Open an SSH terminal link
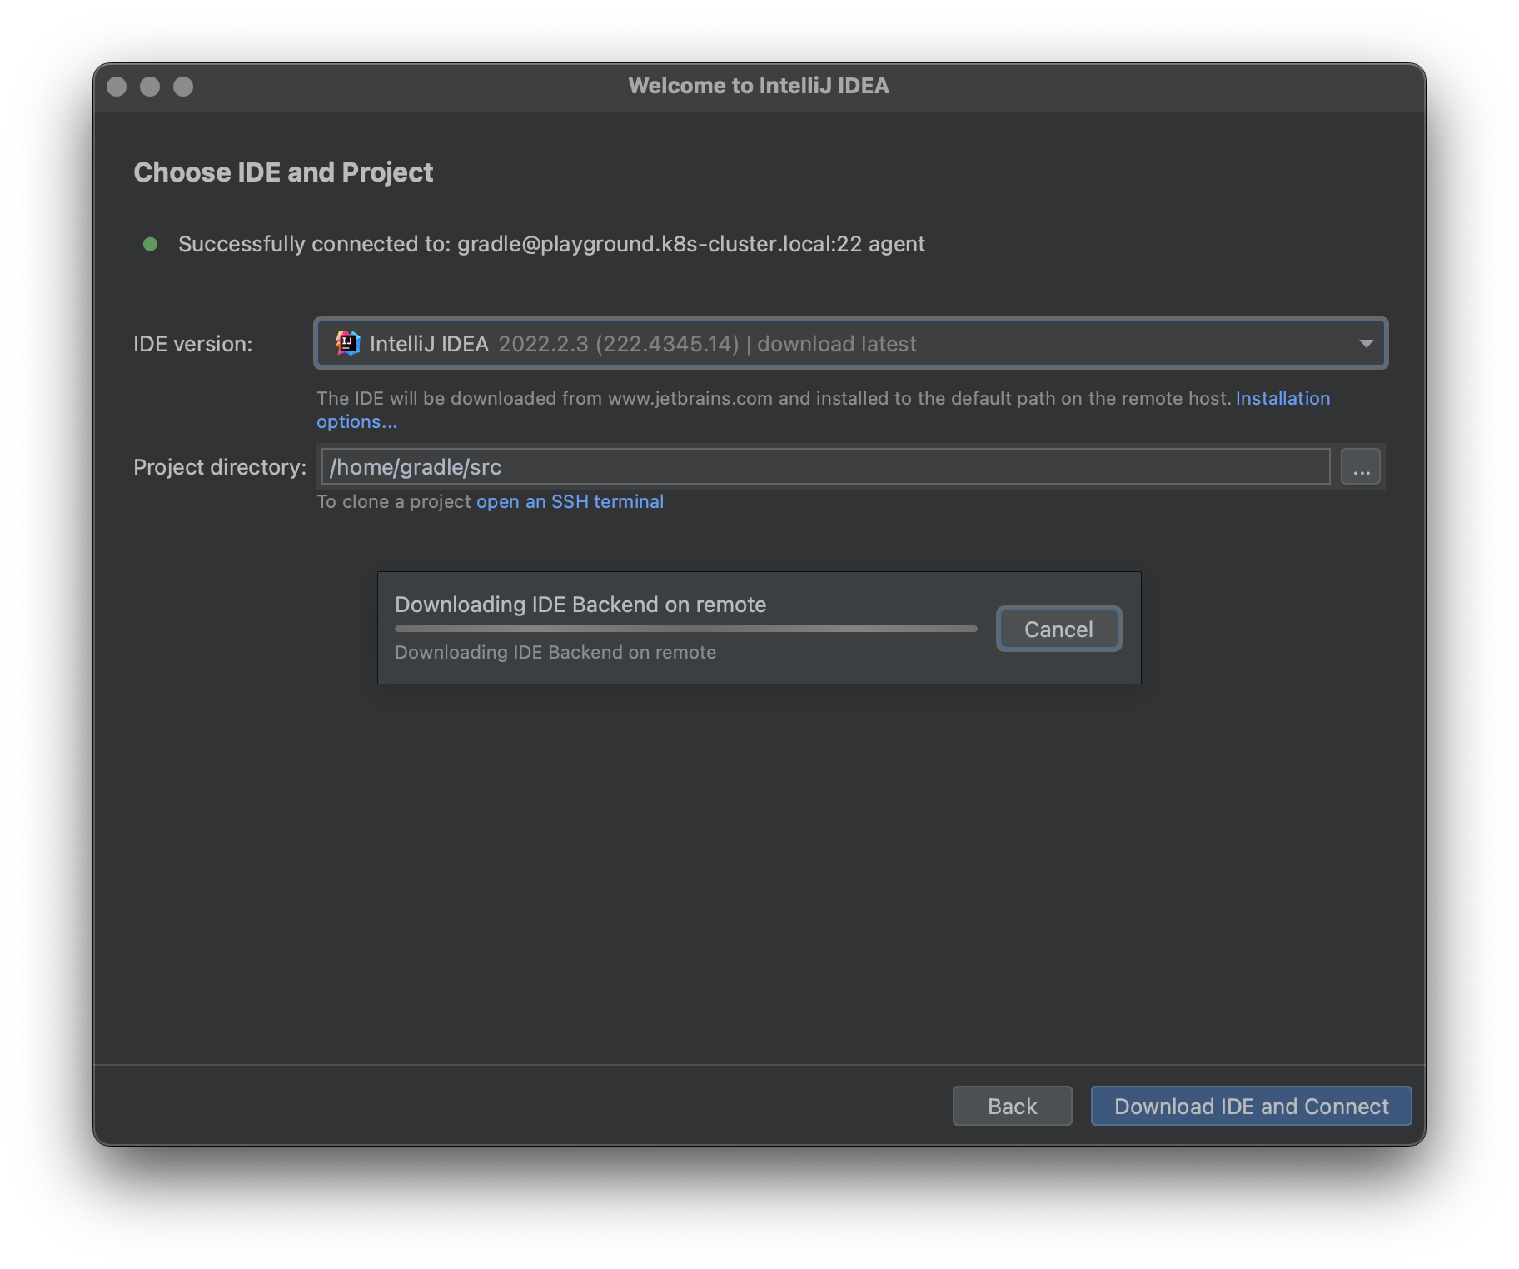 (x=570, y=501)
